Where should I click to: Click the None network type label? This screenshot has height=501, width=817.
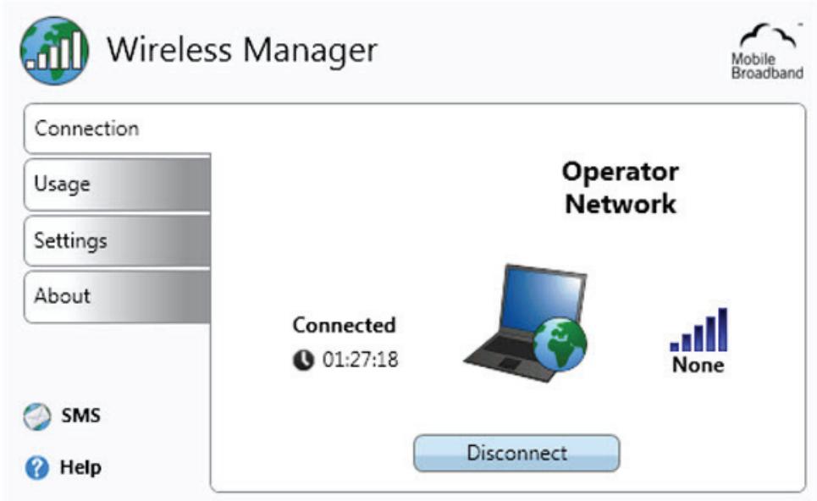pos(698,365)
